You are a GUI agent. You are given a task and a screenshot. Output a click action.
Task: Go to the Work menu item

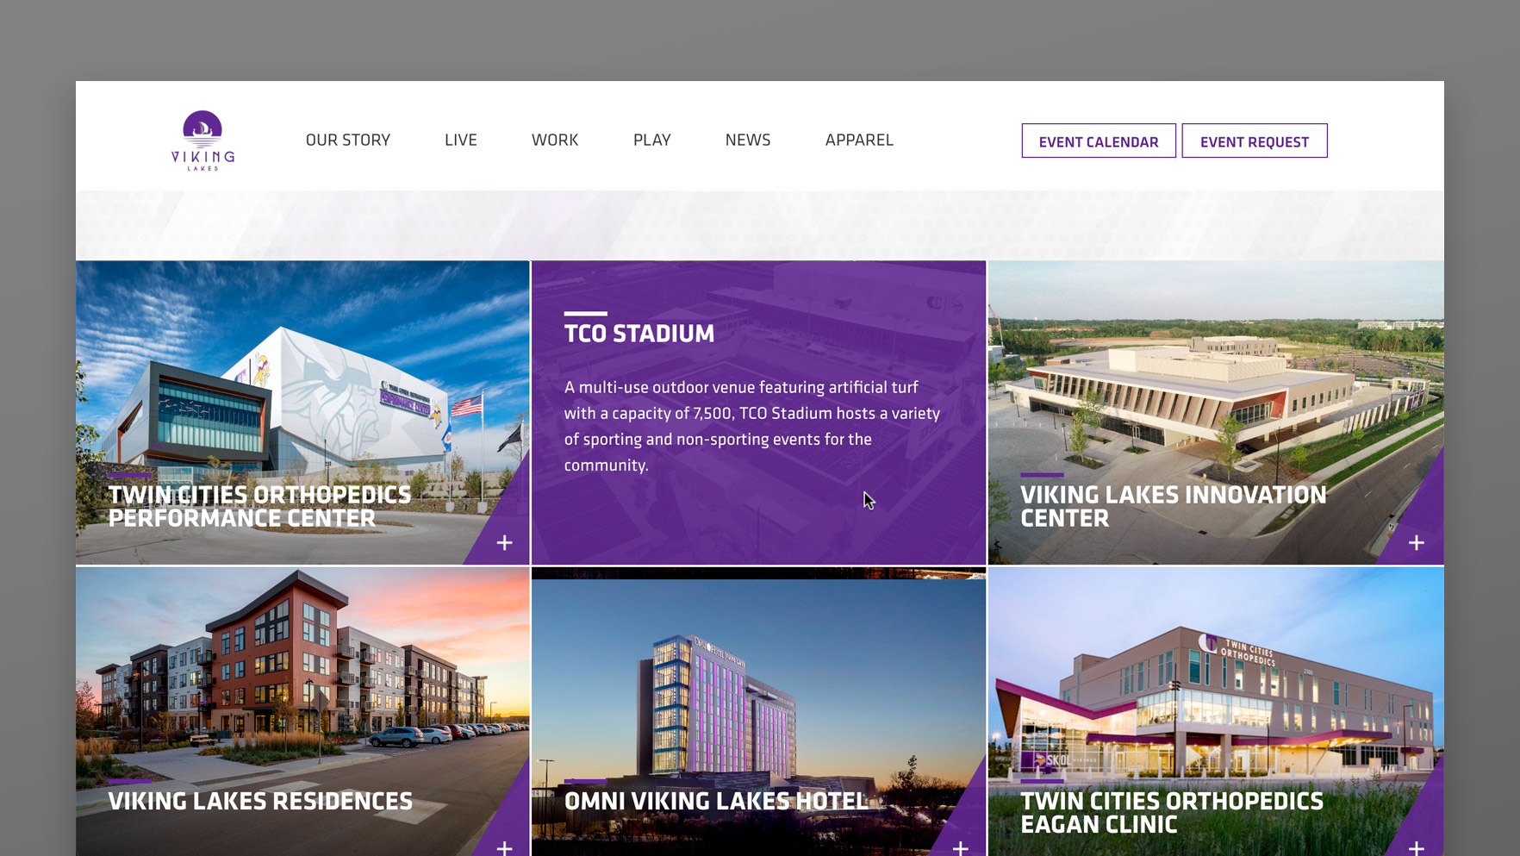point(555,140)
